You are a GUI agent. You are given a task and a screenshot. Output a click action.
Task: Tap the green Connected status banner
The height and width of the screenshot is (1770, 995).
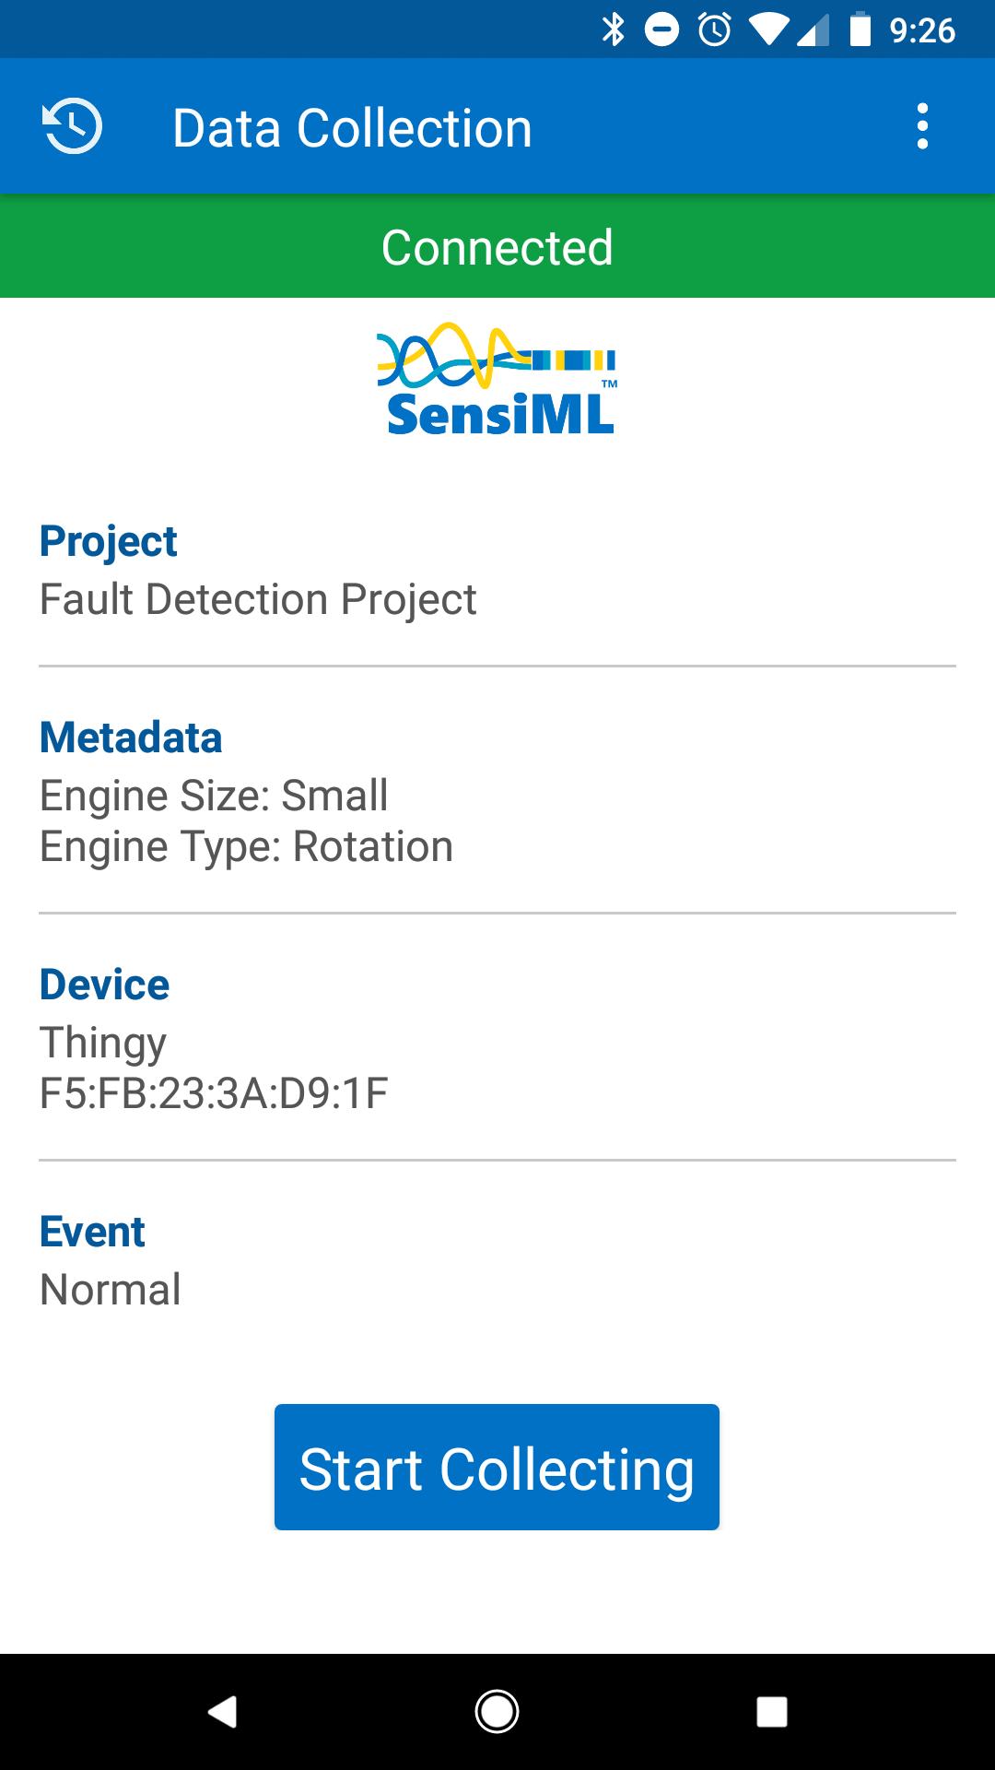[x=497, y=246]
